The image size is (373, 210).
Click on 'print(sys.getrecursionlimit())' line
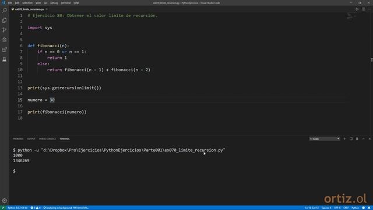coord(65,88)
